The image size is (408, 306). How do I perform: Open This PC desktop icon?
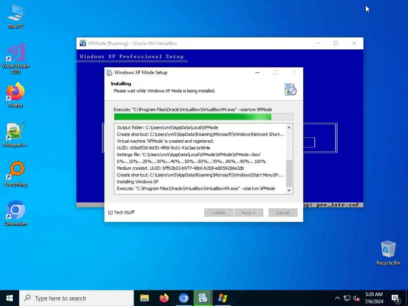click(x=16, y=16)
